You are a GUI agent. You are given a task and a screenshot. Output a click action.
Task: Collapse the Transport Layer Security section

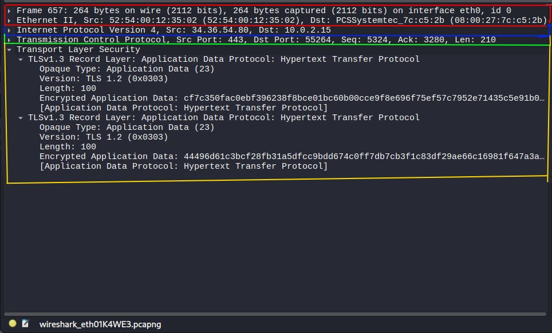coord(10,50)
